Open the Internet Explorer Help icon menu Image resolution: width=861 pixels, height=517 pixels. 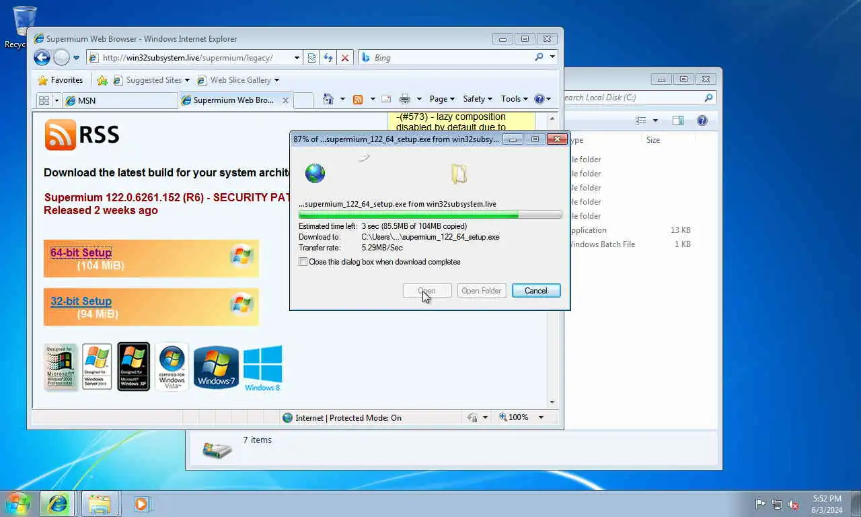point(543,99)
